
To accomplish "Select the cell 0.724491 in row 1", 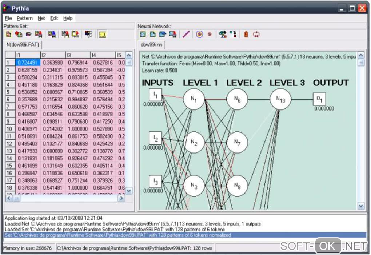I will (28, 63).
